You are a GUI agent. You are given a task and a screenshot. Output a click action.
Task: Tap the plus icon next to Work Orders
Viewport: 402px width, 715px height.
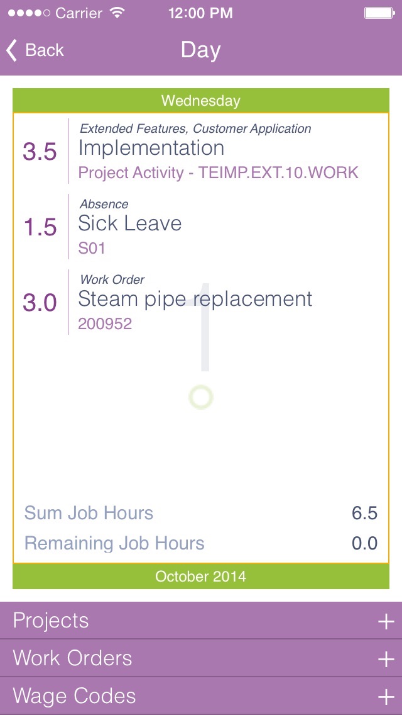pos(386,658)
